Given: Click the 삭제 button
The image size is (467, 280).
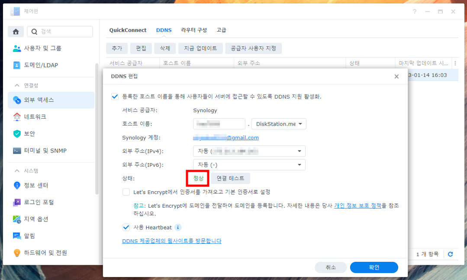Looking at the screenshot, I should click(x=165, y=48).
